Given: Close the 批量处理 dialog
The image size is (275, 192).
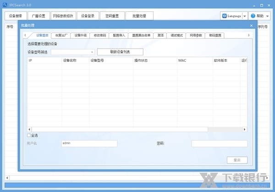Looking at the screenshot, I should pyautogui.click(x=251, y=26).
